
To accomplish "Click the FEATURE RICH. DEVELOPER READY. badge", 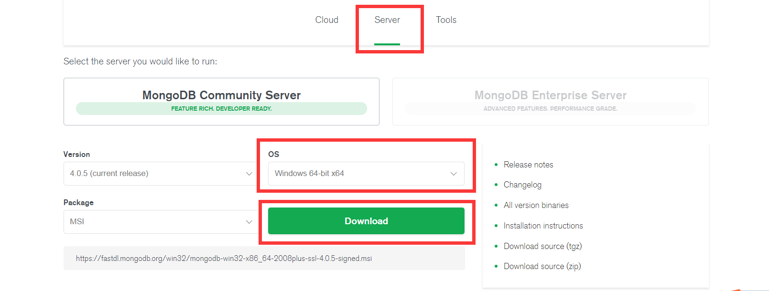I will (221, 109).
